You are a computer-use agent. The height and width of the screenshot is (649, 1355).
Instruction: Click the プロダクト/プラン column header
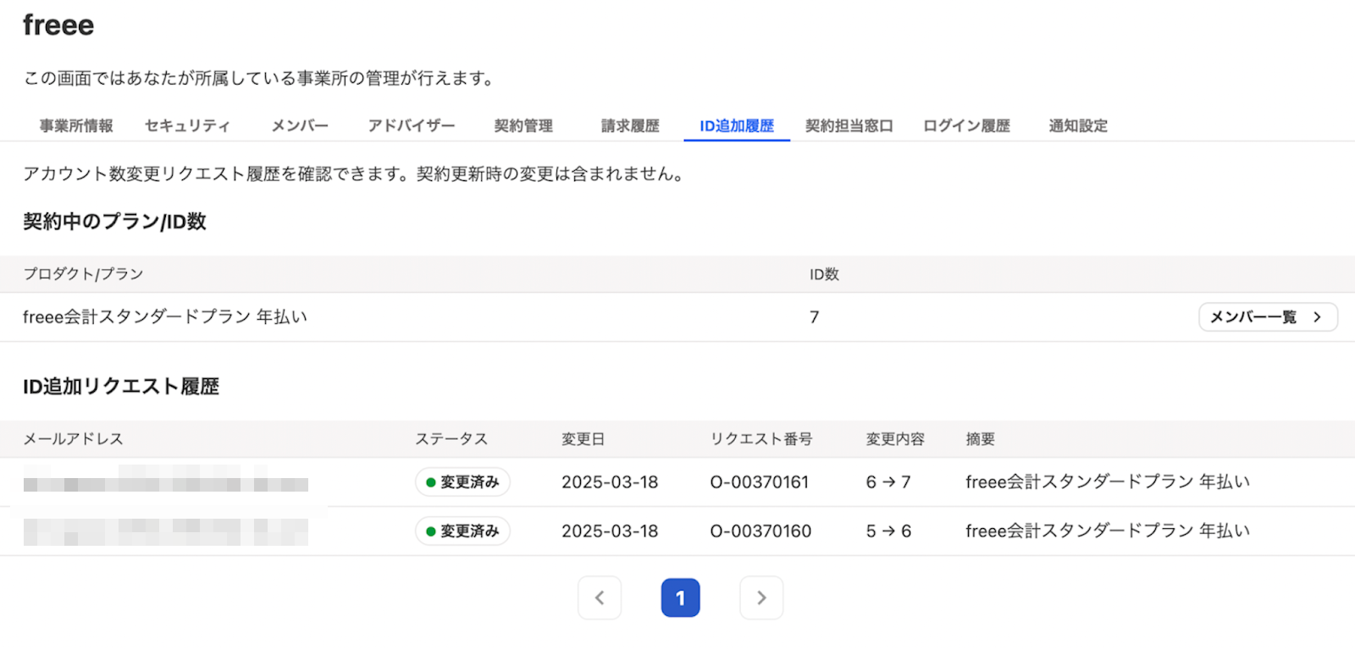83,274
